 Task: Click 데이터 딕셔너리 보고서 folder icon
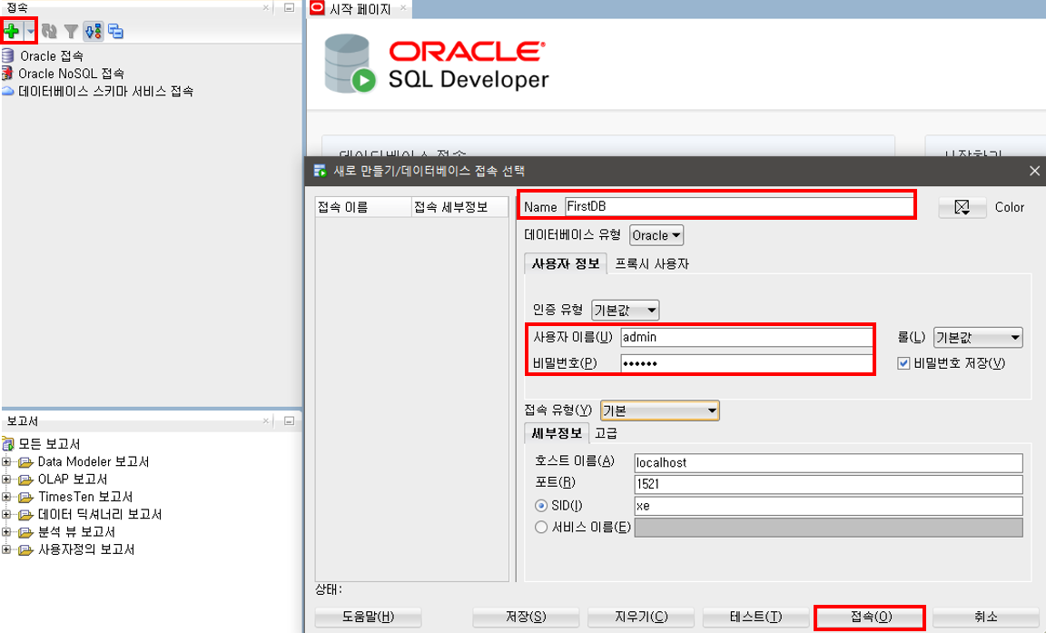click(26, 515)
